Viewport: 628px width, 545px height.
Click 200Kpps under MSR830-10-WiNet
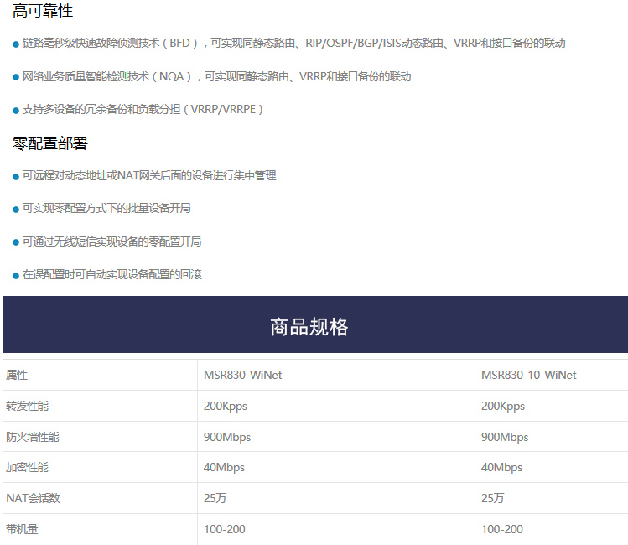pos(502,406)
